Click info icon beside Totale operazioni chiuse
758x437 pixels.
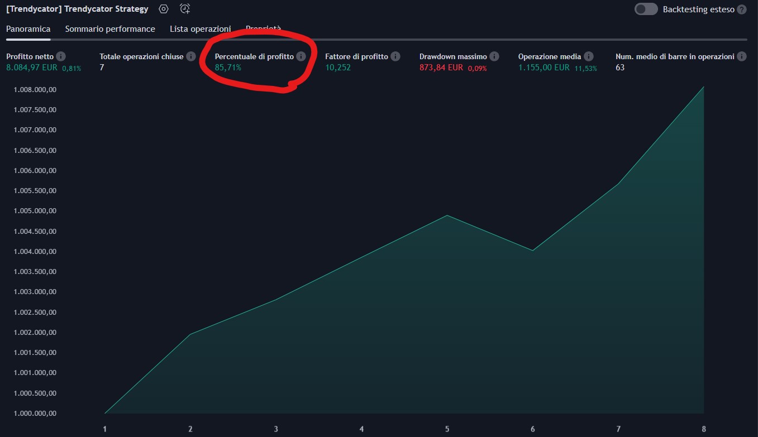191,56
